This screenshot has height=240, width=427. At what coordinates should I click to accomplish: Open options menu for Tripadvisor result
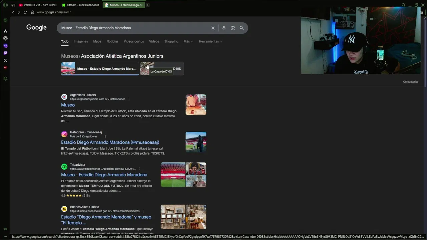coord(139,169)
